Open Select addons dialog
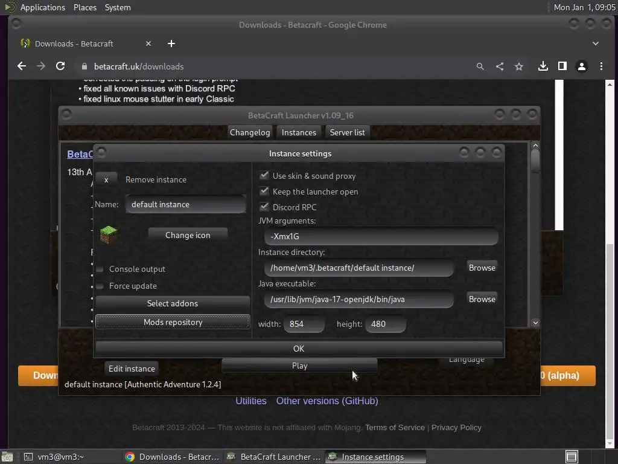 pyautogui.click(x=173, y=303)
